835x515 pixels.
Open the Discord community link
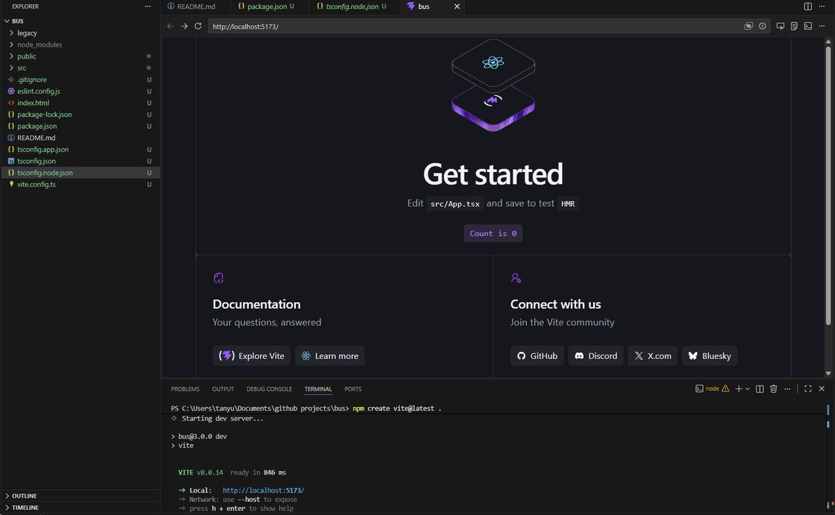point(596,356)
